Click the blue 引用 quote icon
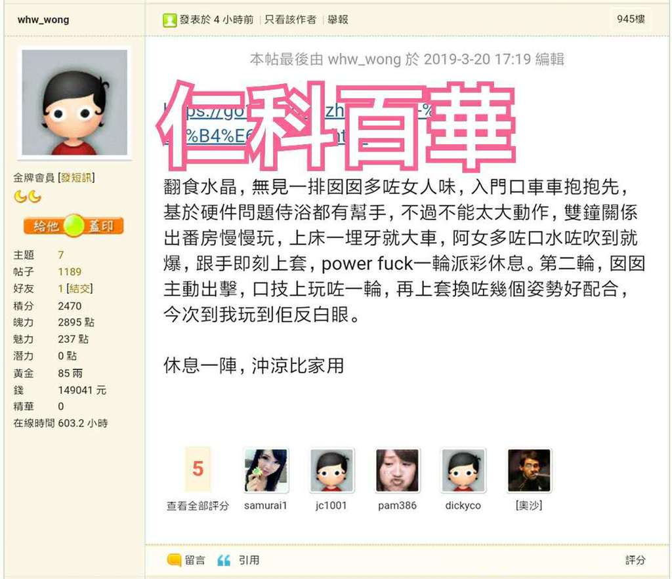The width and height of the screenshot is (672, 579). click(x=224, y=560)
